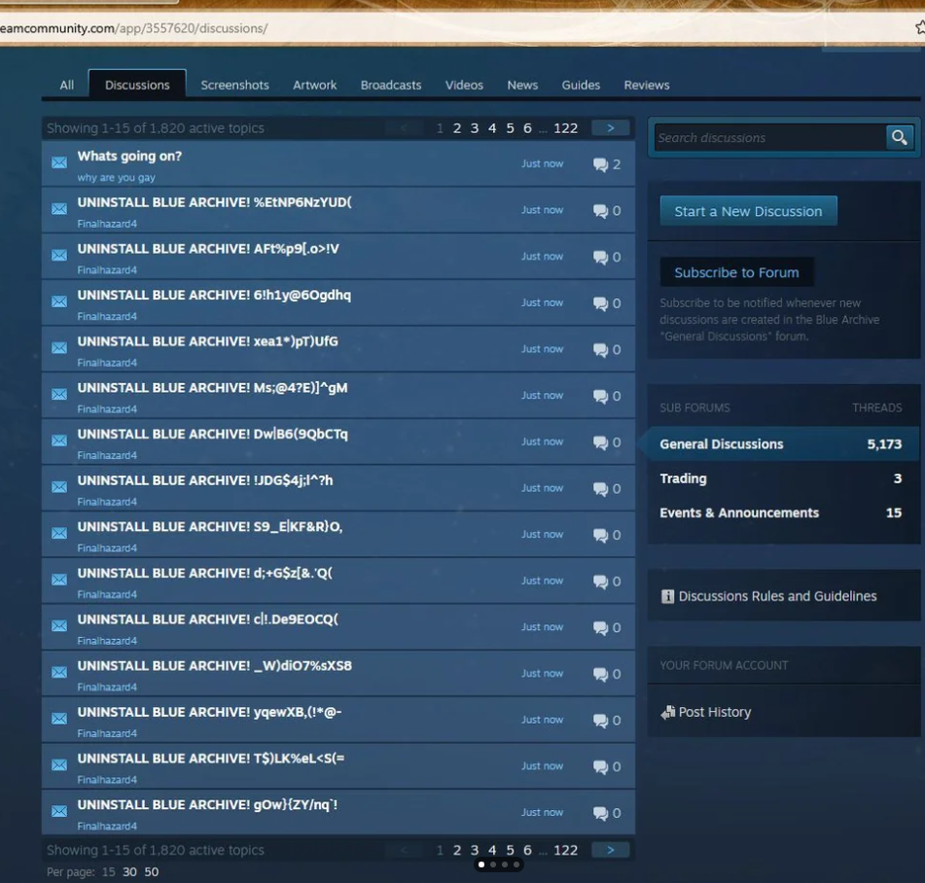Click the Search discussions input field
Viewport: 925px width, 883px height.
[x=769, y=137]
